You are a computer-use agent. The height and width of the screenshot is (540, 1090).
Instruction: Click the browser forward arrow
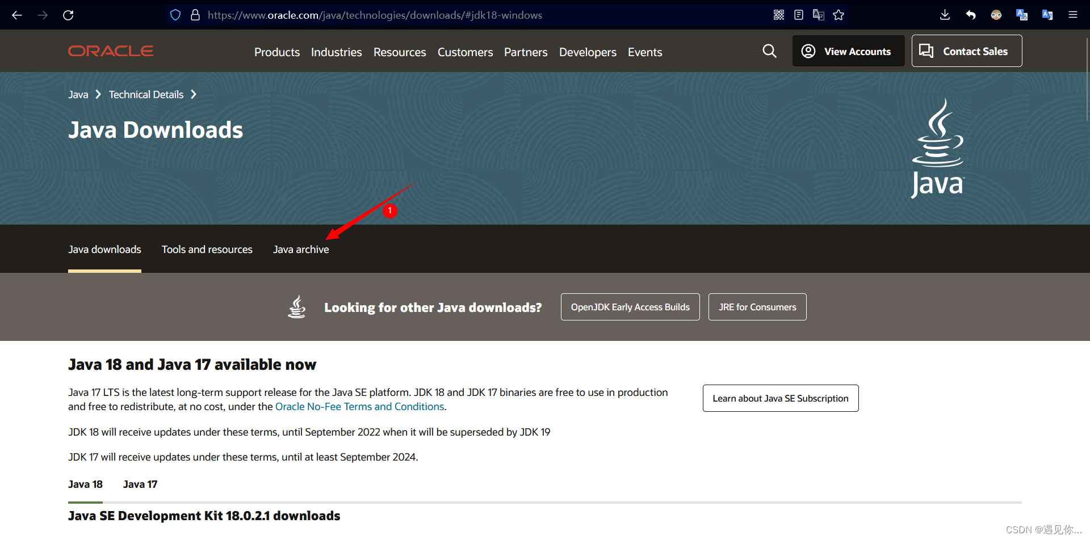coord(43,15)
